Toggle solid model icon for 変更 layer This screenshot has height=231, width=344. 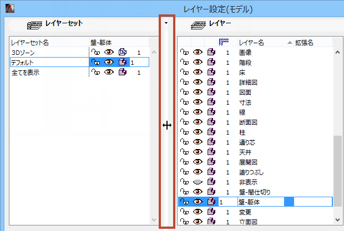click(211, 212)
